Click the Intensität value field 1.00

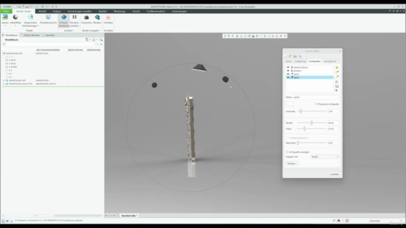(x=333, y=111)
